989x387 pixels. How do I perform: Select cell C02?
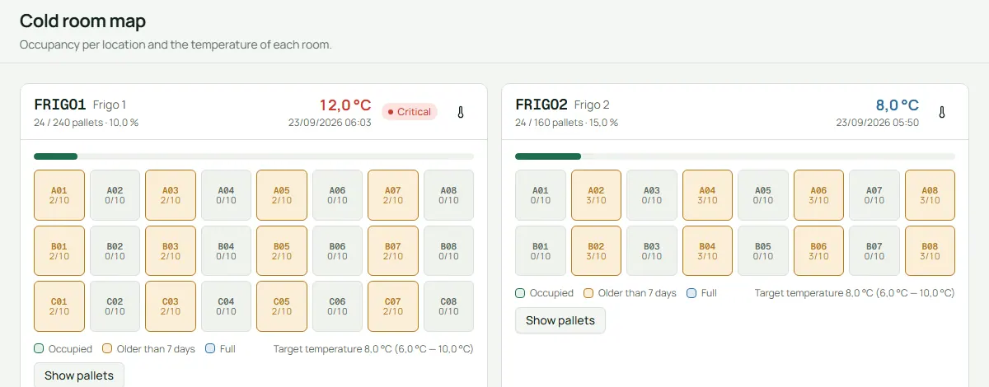(115, 306)
